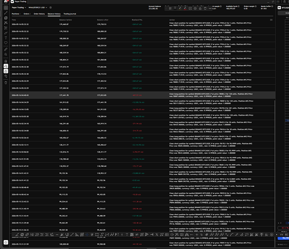Image resolution: width=289 pixels, height=249 pixels.
Task: Select the ruler measure tool
Action: tap(6, 49)
